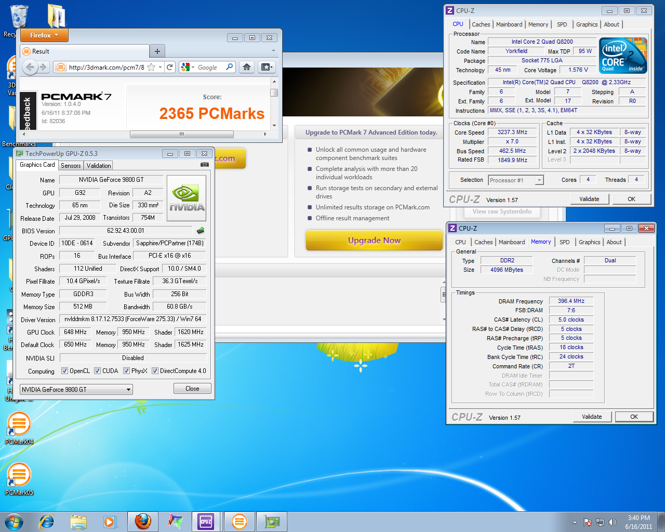Click Validate in bottom CPU-Z Memory window
This screenshot has height=532, width=665.
click(x=592, y=417)
